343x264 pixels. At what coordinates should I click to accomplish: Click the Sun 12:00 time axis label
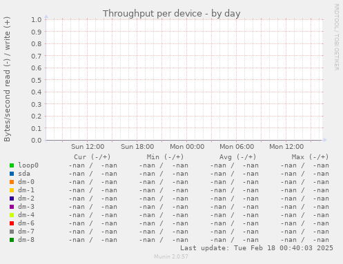(88, 147)
